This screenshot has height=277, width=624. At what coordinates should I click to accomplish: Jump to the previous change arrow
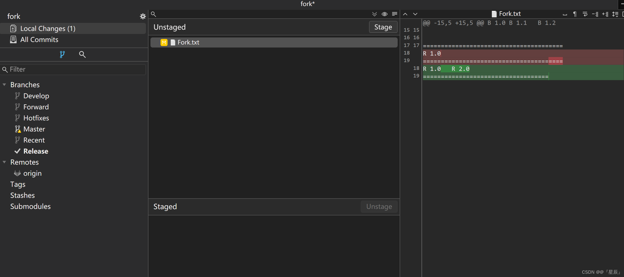tap(405, 14)
